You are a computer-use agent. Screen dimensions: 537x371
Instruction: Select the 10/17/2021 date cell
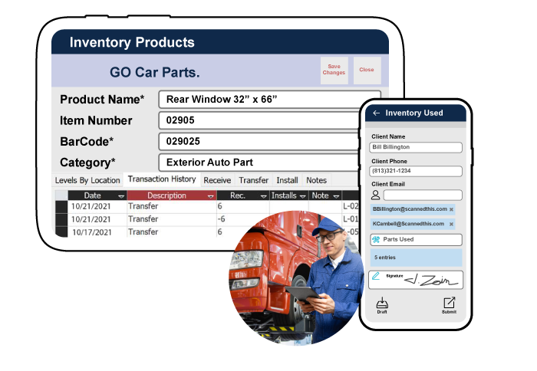pyautogui.click(x=97, y=232)
